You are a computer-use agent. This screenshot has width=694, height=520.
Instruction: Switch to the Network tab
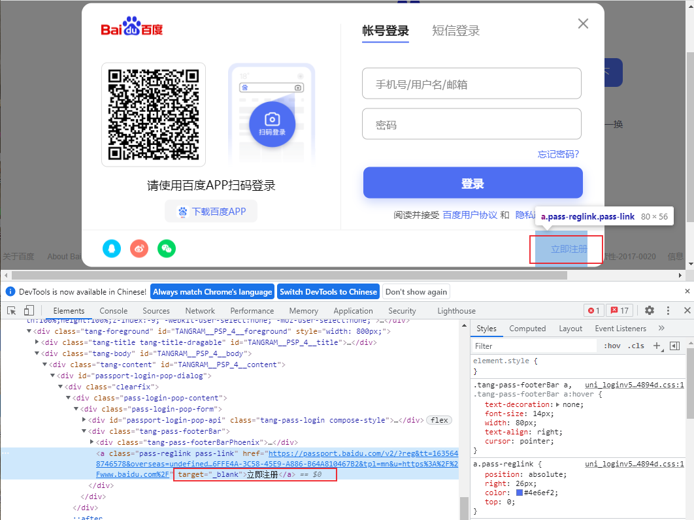pyautogui.click(x=199, y=310)
